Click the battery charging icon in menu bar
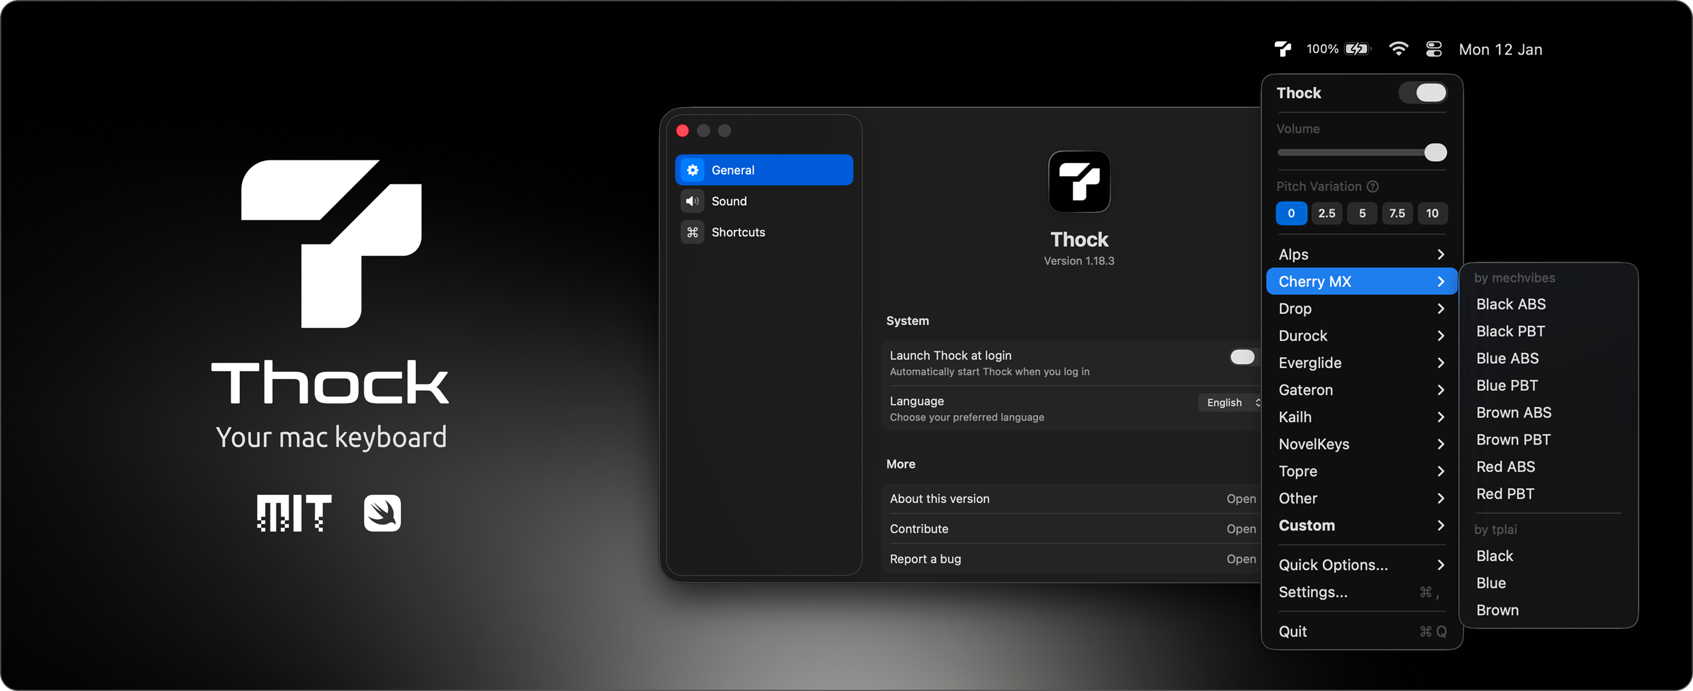The image size is (1693, 691). [x=1357, y=49]
